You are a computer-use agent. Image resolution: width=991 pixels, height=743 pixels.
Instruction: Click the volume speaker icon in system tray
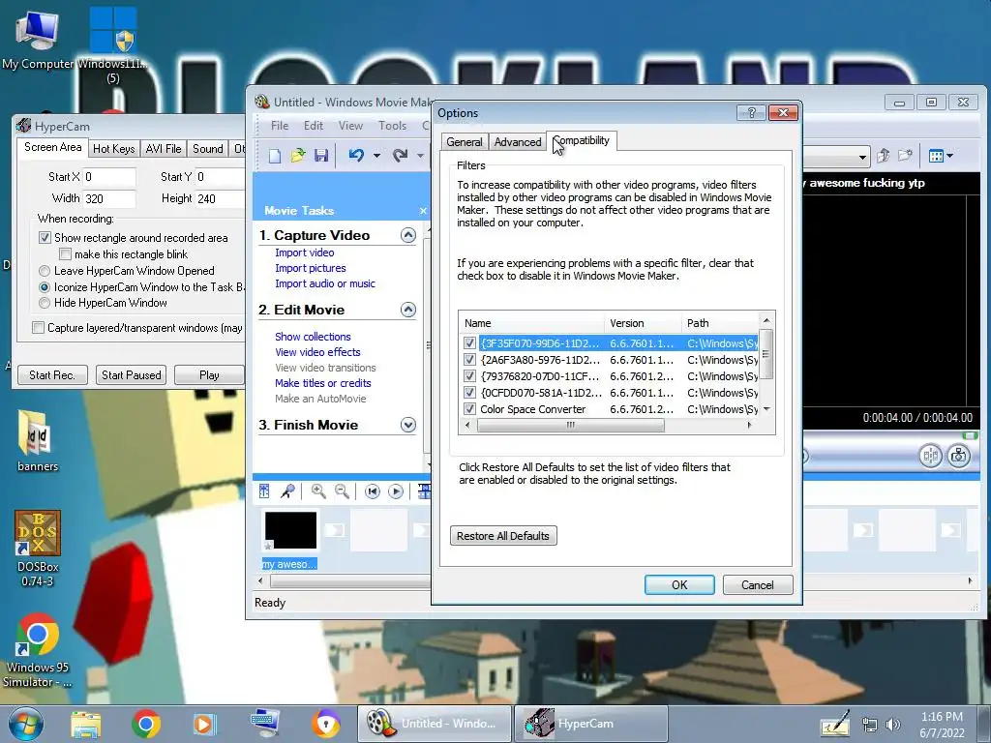(893, 725)
